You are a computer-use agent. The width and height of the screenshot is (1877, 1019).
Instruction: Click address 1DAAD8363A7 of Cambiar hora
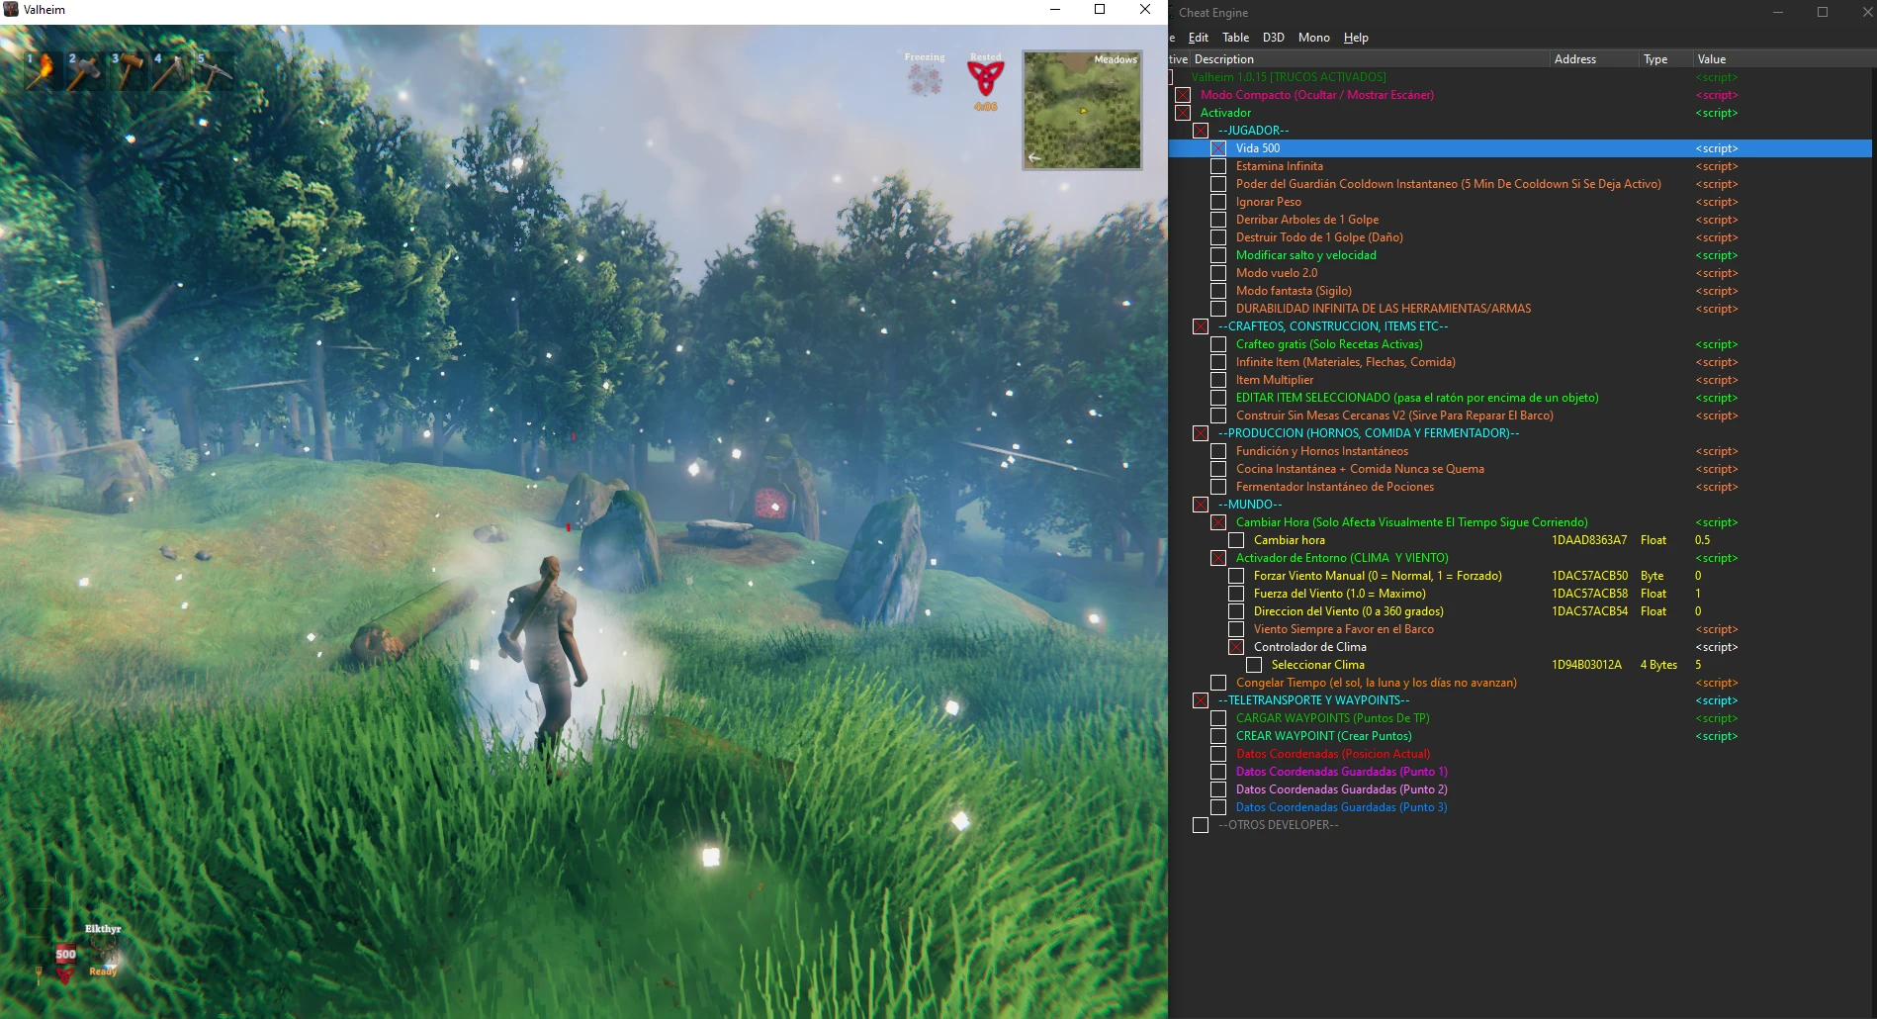tap(1589, 540)
